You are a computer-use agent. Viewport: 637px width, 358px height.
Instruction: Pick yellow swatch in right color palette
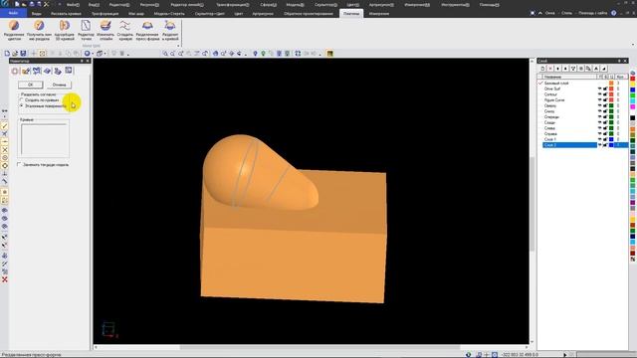633,84
